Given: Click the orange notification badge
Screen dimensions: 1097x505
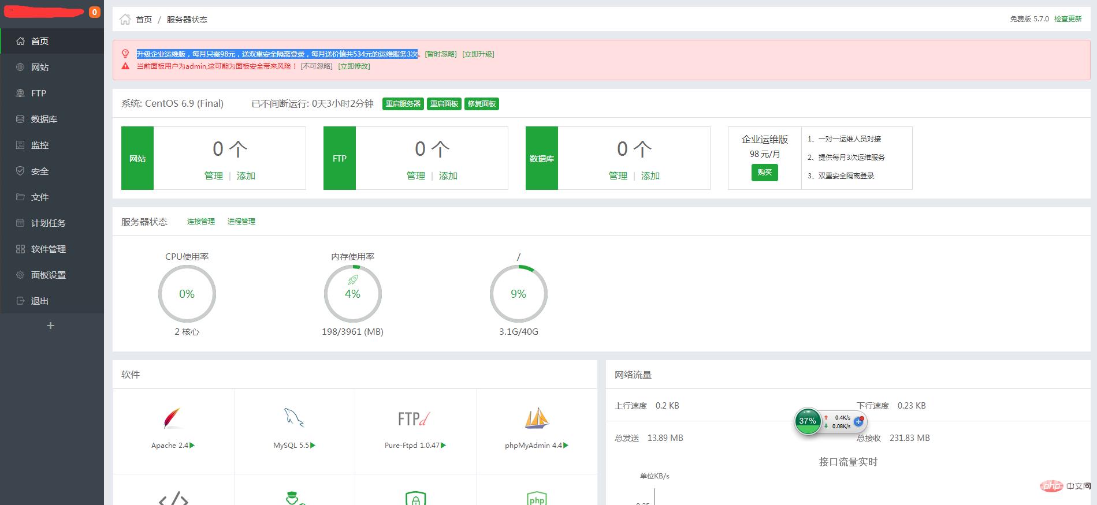Looking at the screenshot, I should tap(95, 12).
